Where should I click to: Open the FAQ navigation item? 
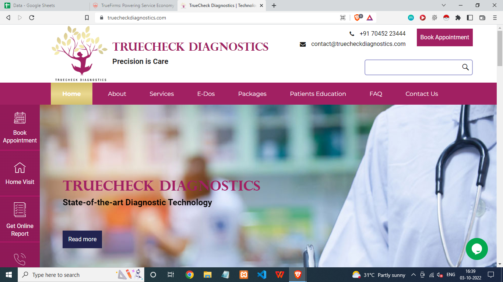coord(376,94)
